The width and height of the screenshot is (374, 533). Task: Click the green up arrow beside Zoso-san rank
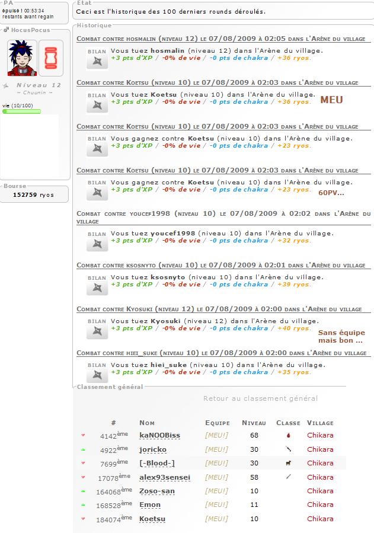click(83, 491)
